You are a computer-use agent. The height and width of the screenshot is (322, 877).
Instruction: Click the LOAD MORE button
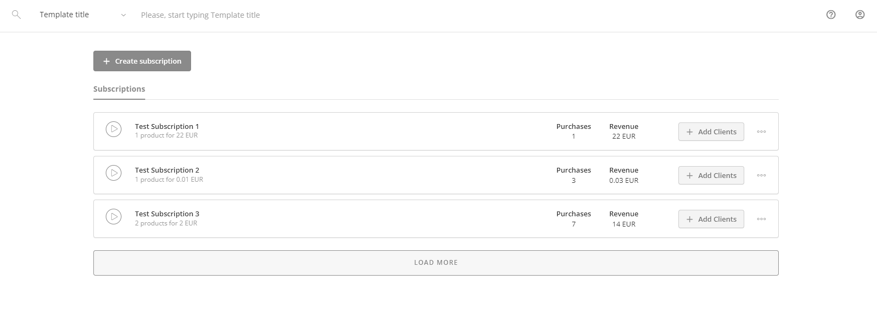tap(436, 263)
